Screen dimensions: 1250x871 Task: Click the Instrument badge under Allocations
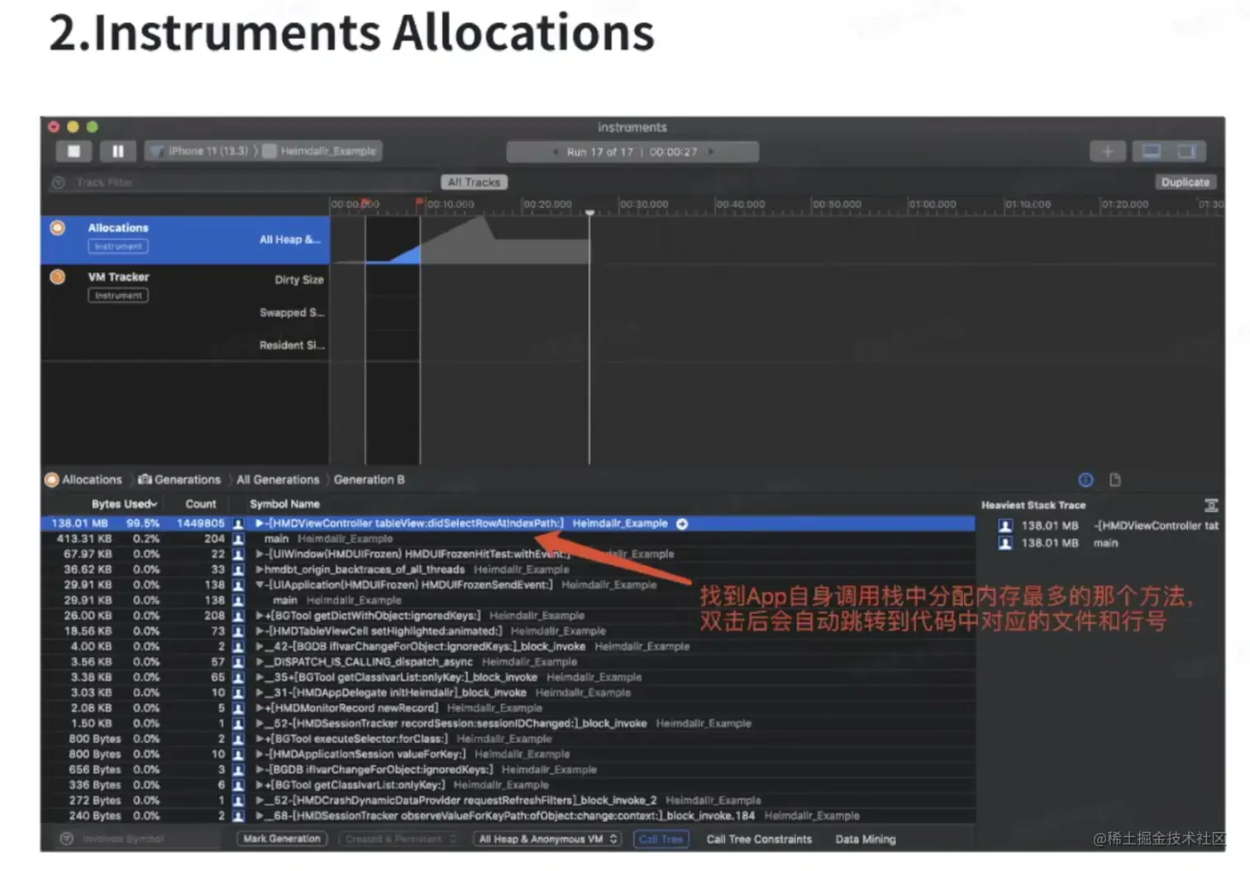pos(118,246)
